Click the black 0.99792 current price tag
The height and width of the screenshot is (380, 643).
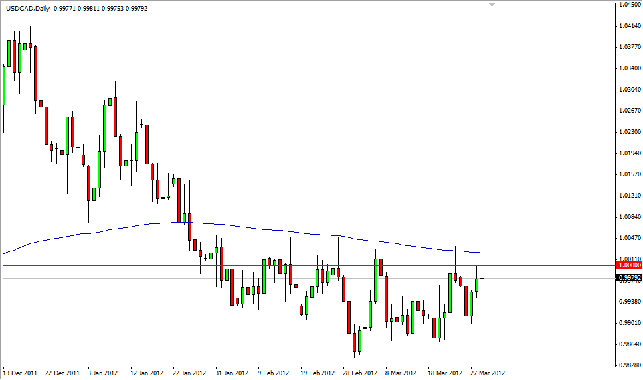click(628, 278)
